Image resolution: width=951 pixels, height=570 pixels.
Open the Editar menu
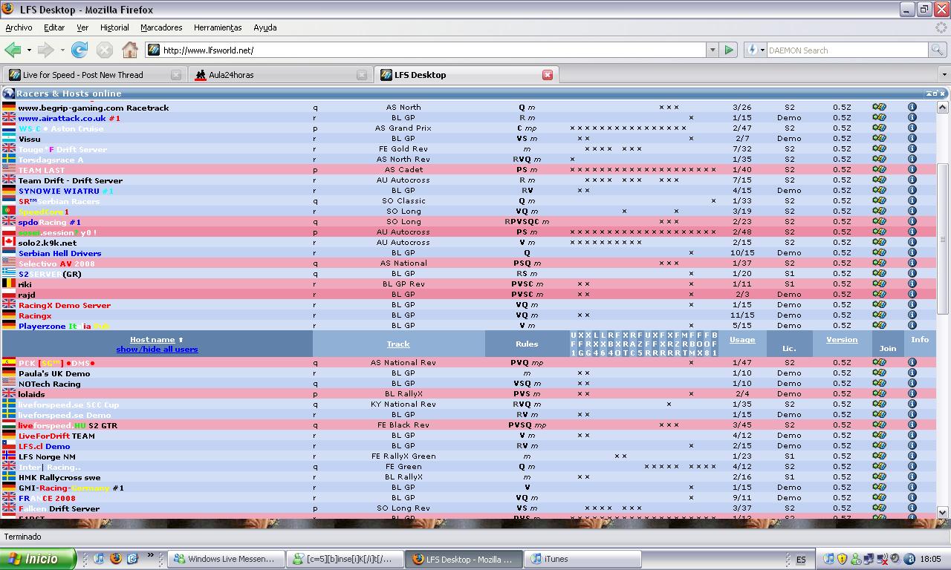tap(54, 27)
